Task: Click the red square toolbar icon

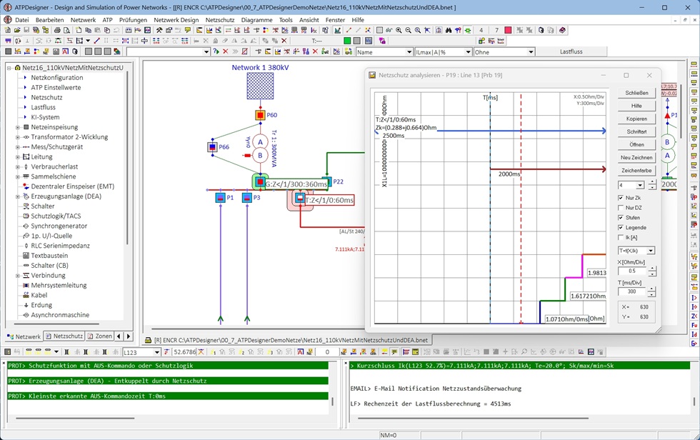Action: click(508, 31)
